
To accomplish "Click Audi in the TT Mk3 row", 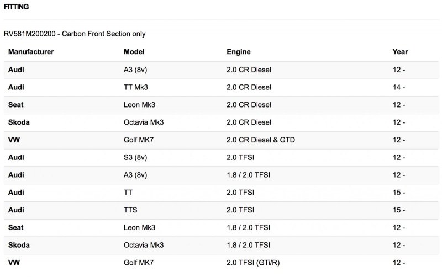I will click(16, 87).
